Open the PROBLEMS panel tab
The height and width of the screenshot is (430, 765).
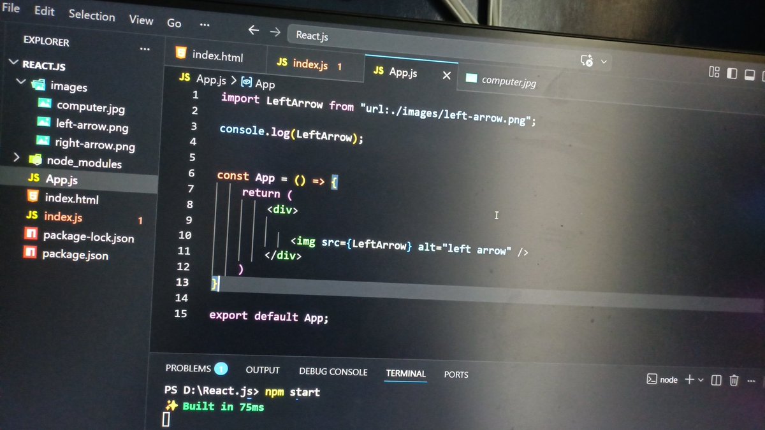(187, 368)
